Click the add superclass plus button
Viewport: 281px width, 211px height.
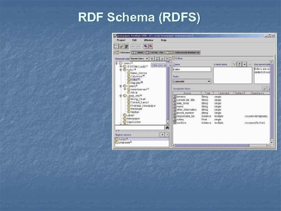(162, 134)
